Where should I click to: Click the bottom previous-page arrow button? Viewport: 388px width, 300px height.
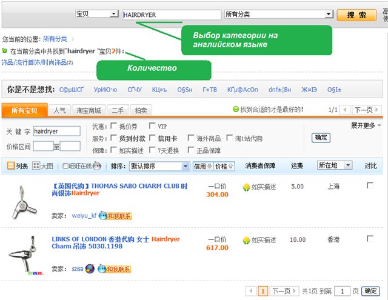point(251,291)
